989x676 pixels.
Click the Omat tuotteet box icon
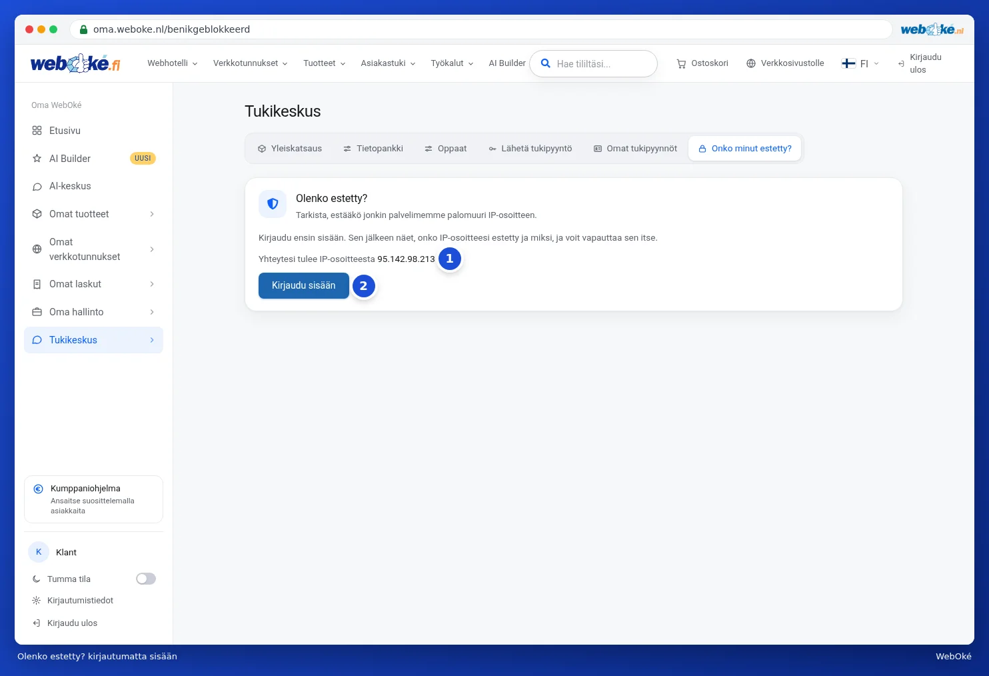point(37,214)
